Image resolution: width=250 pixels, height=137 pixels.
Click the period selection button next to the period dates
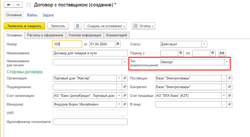pos(222,53)
